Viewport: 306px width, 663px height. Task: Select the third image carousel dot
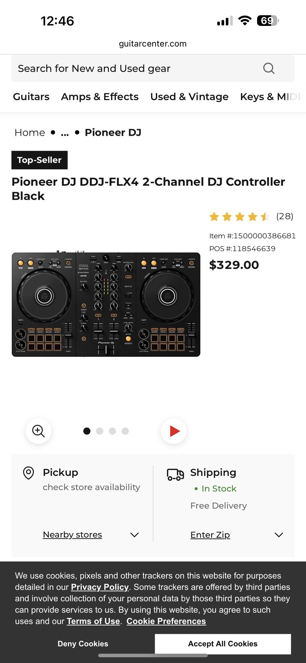click(113, 431)
